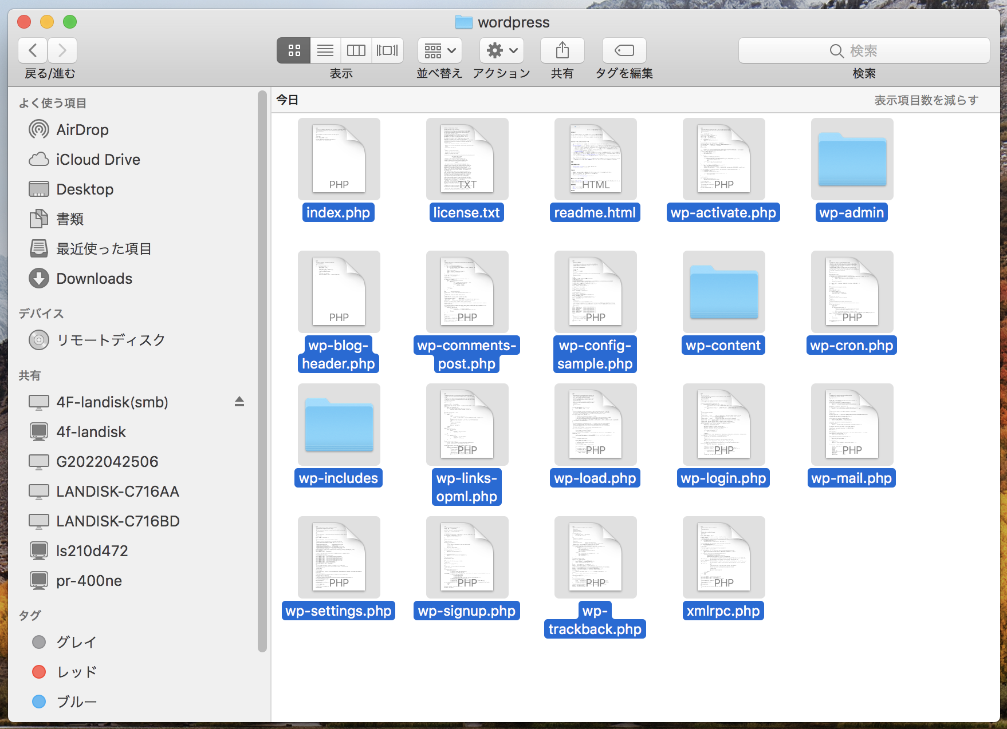The height and width of the screenshot is (729, 1007).
Task: Switch to cover flow view
Action: (387, 51)
